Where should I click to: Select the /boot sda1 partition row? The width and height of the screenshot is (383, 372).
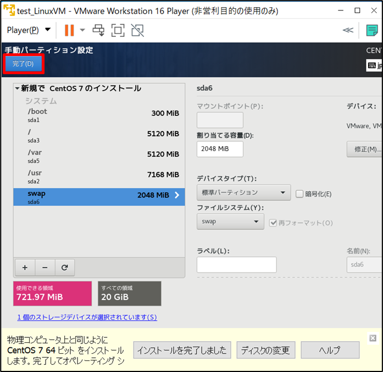tap(99, 115)
